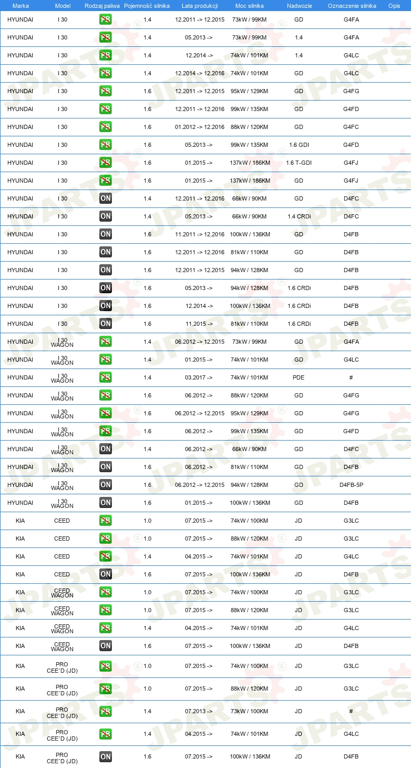The width and height of the screenshot is (411, 768).
Task: Select the 11.2011 -> 12.2016 date cell
Action: tap(200, 234)
